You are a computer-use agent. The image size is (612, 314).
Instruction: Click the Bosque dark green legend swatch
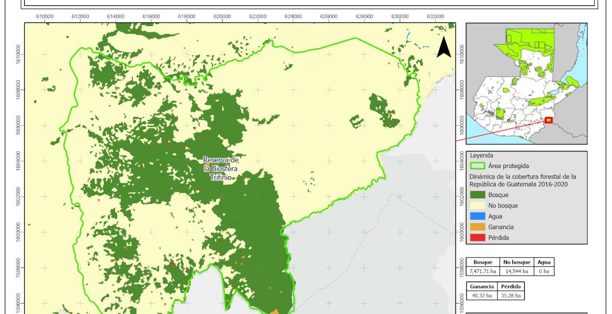[478, 195]
